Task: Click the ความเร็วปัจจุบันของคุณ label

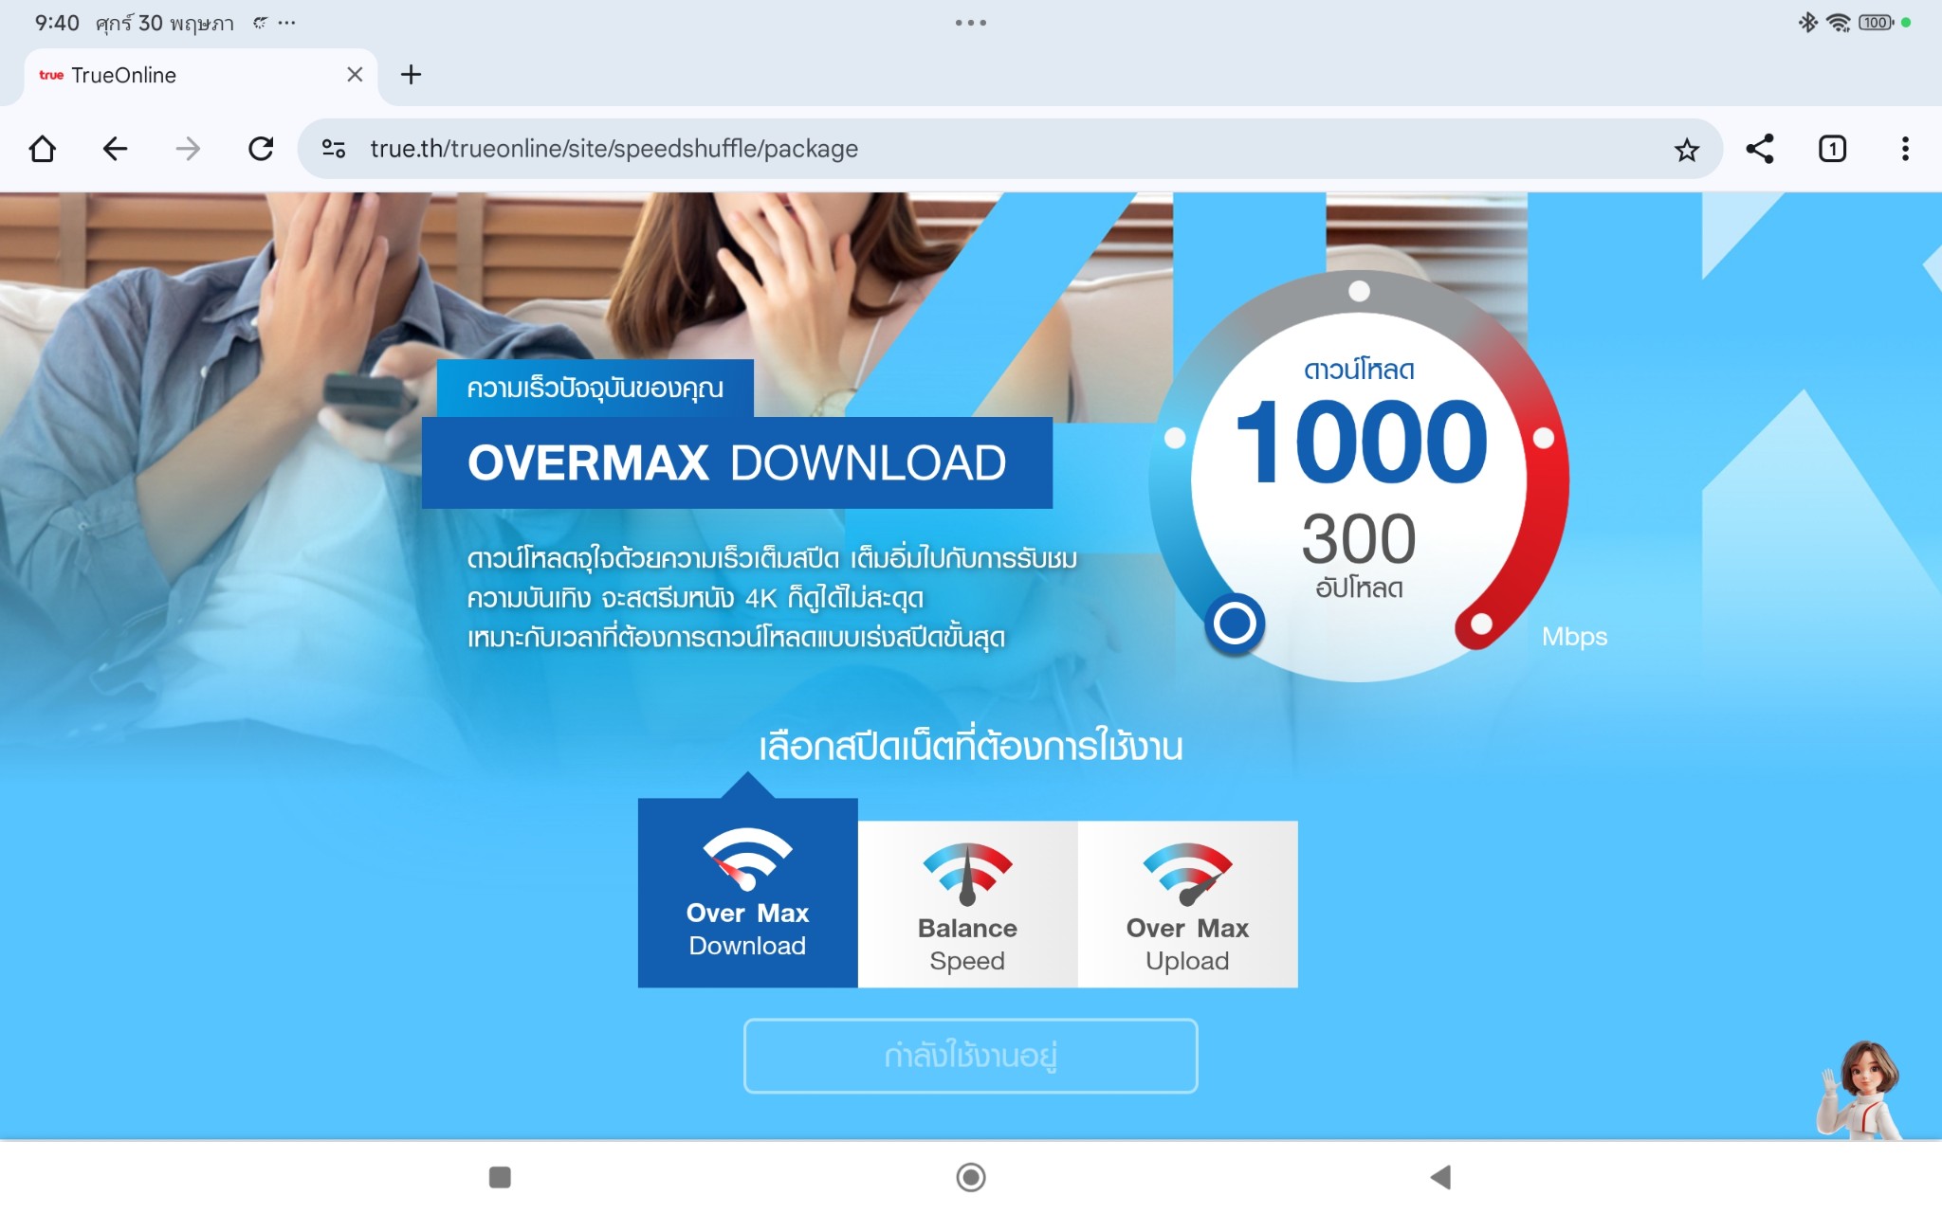Action: [x=595, y=388]
